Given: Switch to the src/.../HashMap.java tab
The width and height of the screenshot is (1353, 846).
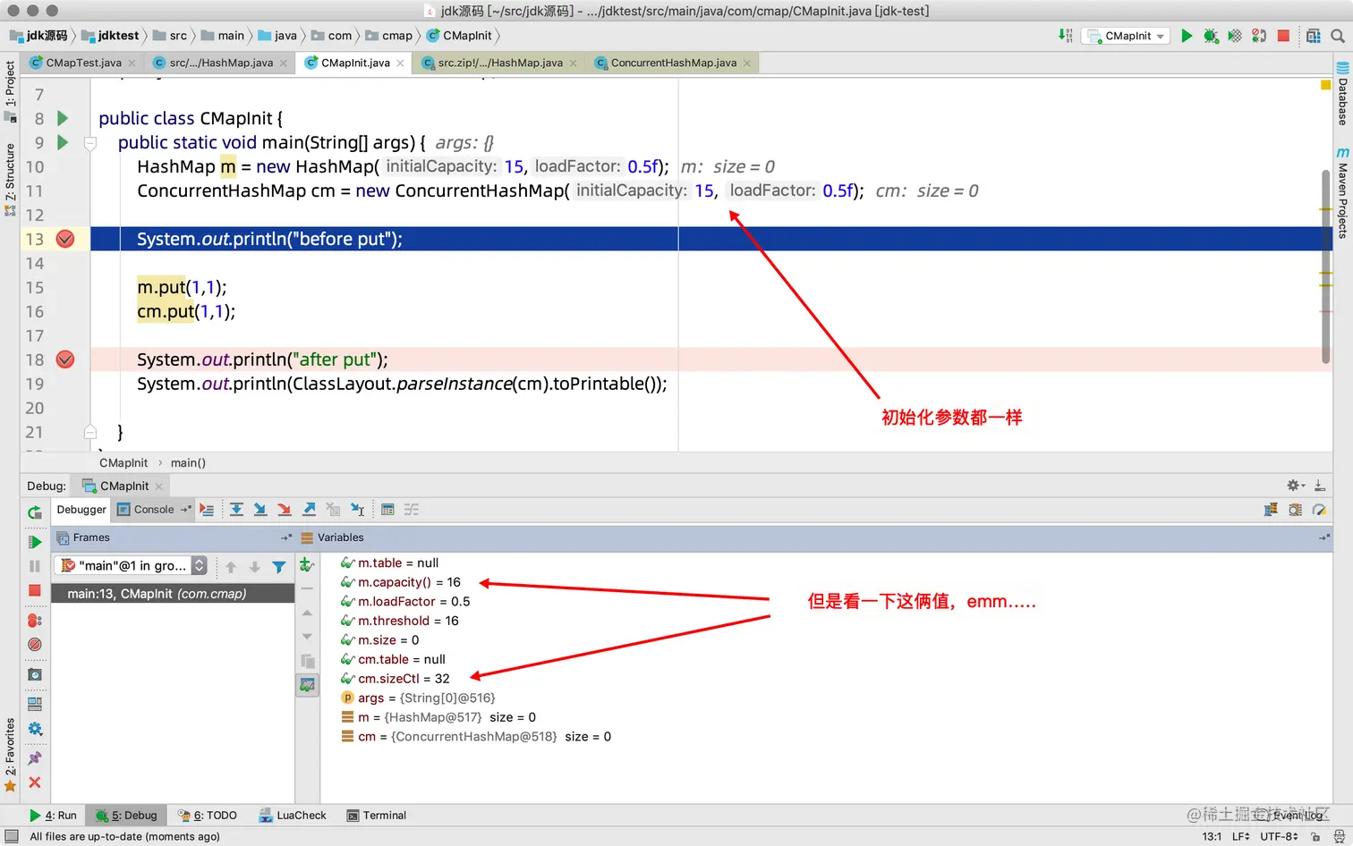Looking at the screenshot, I should [x=221, y=63].
